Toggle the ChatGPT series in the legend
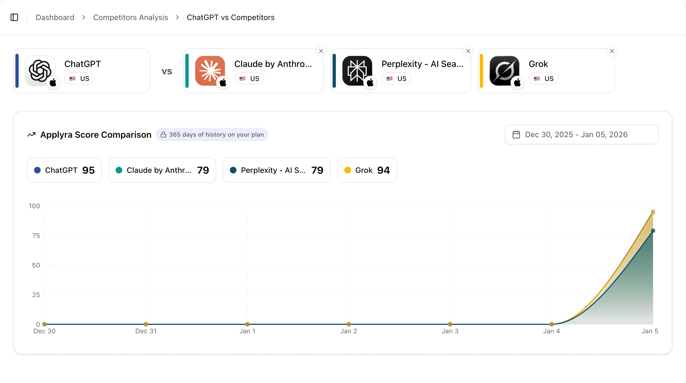 [x=64, y=170]
